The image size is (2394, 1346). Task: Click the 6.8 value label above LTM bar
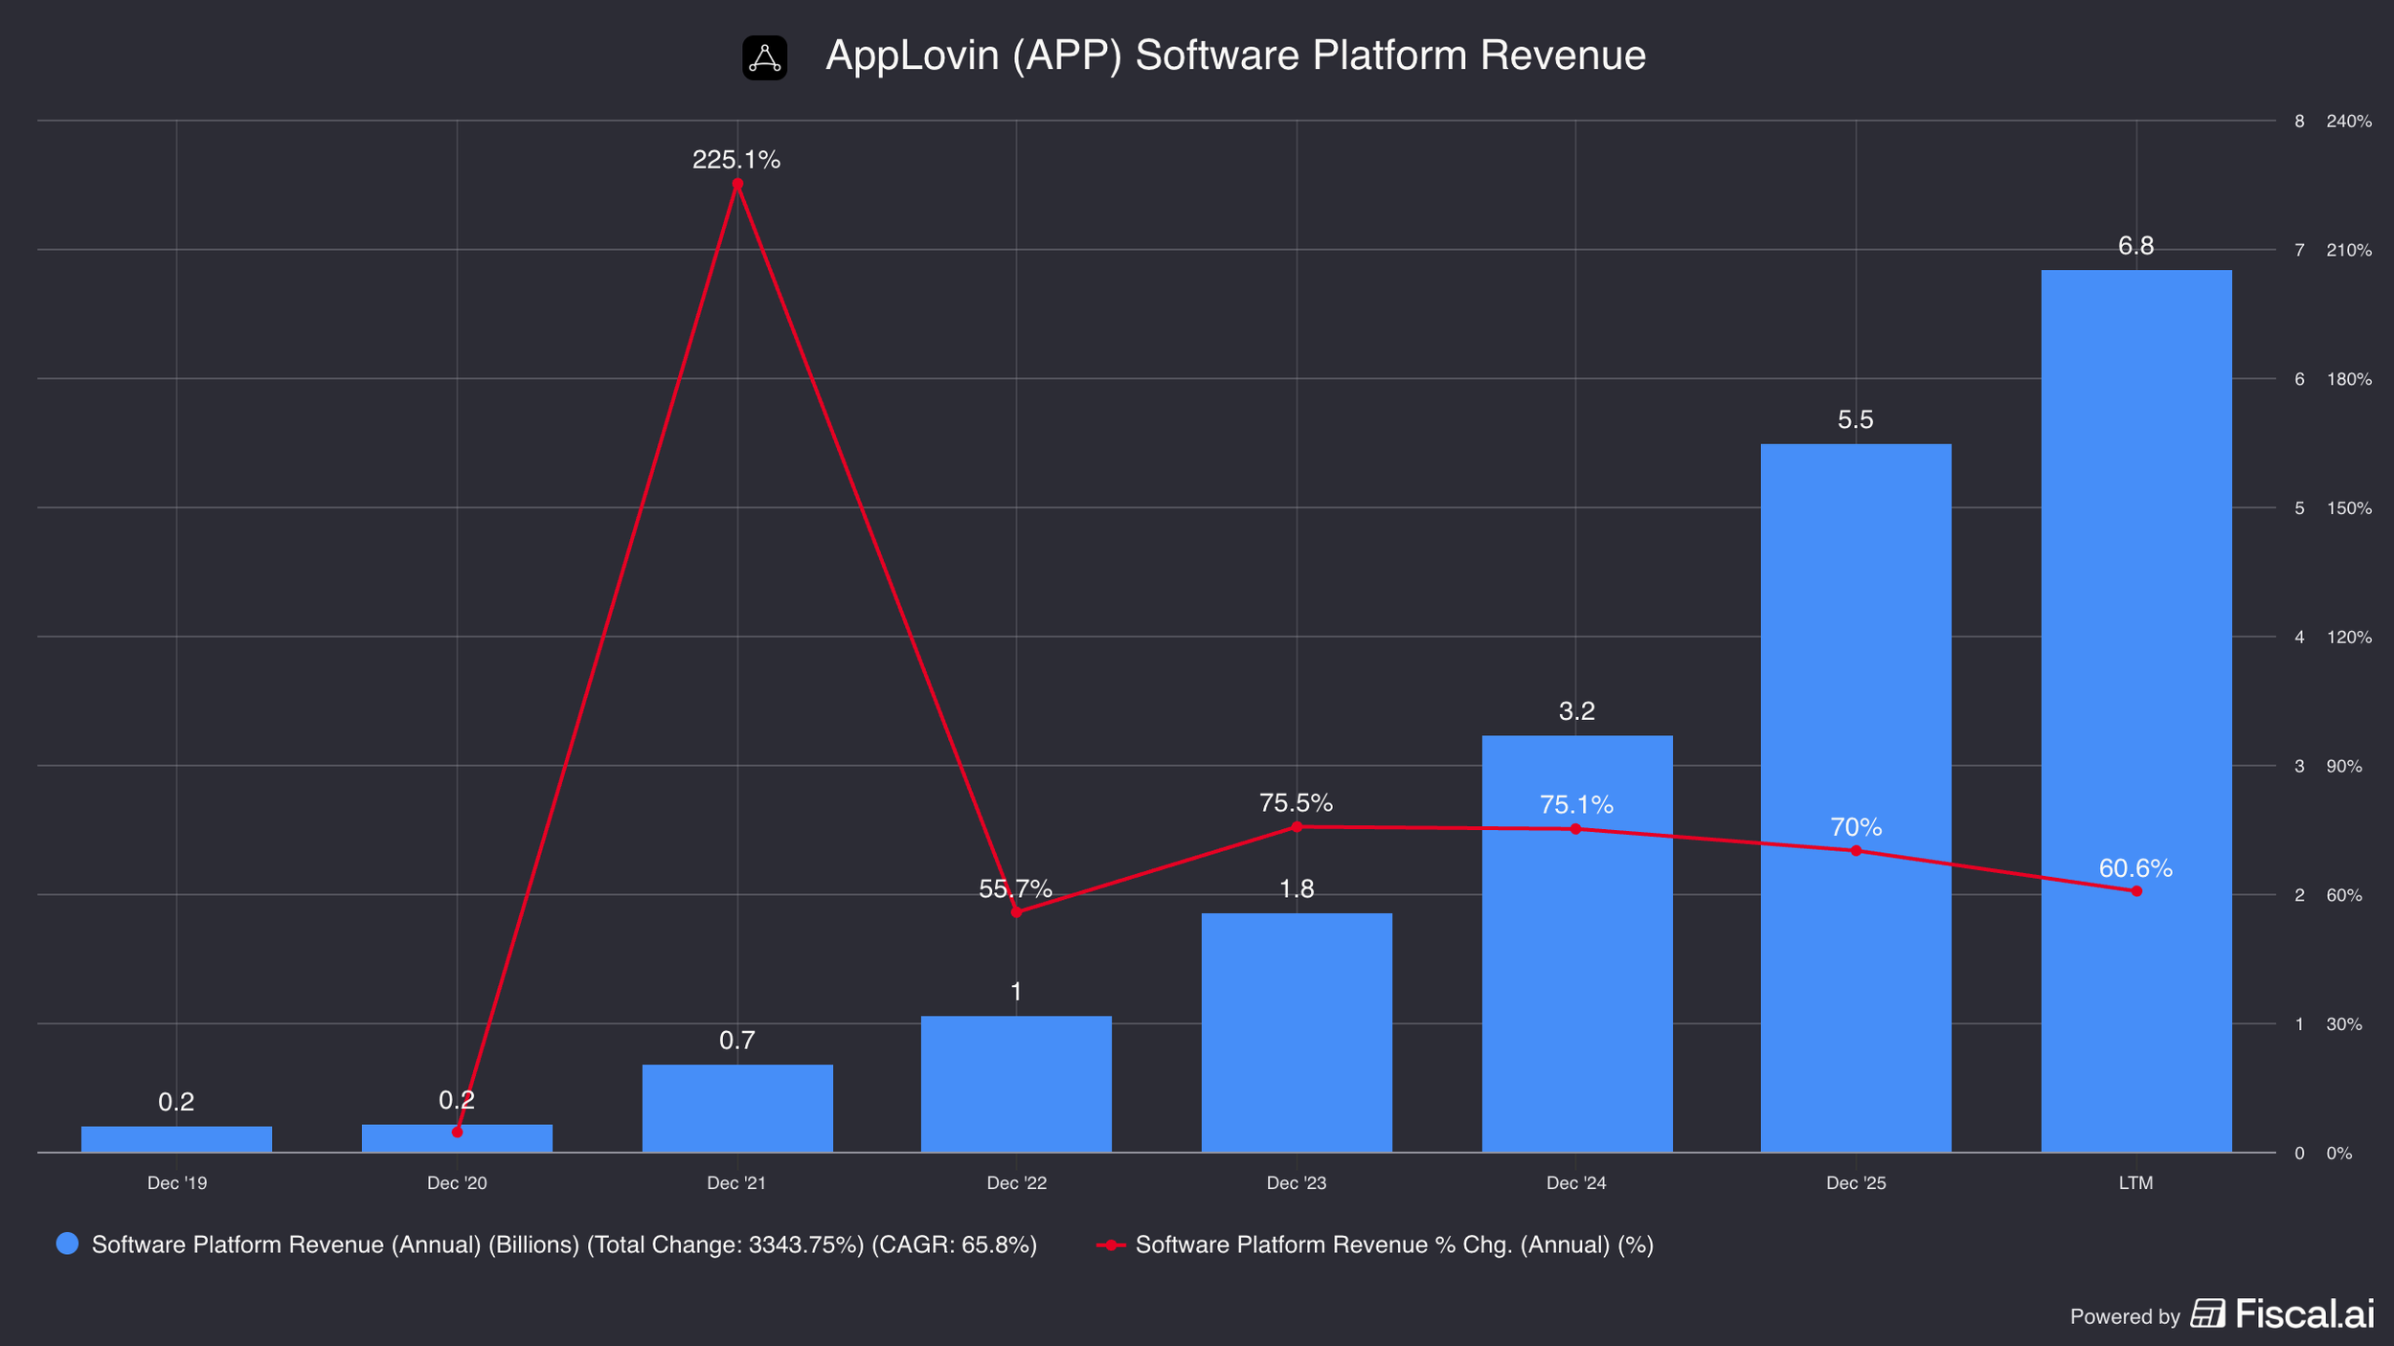2135,246
